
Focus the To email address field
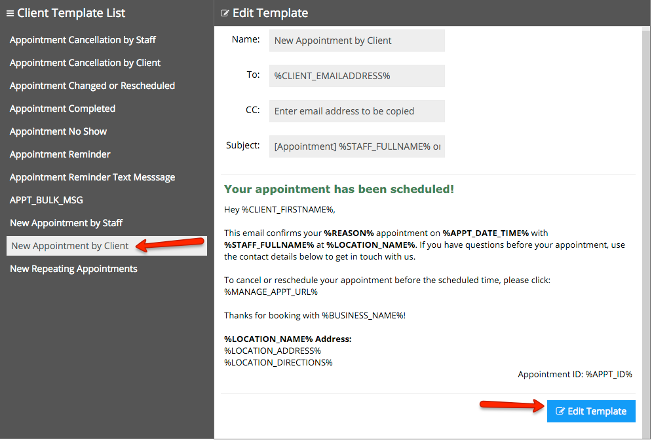tap(356, 76)
